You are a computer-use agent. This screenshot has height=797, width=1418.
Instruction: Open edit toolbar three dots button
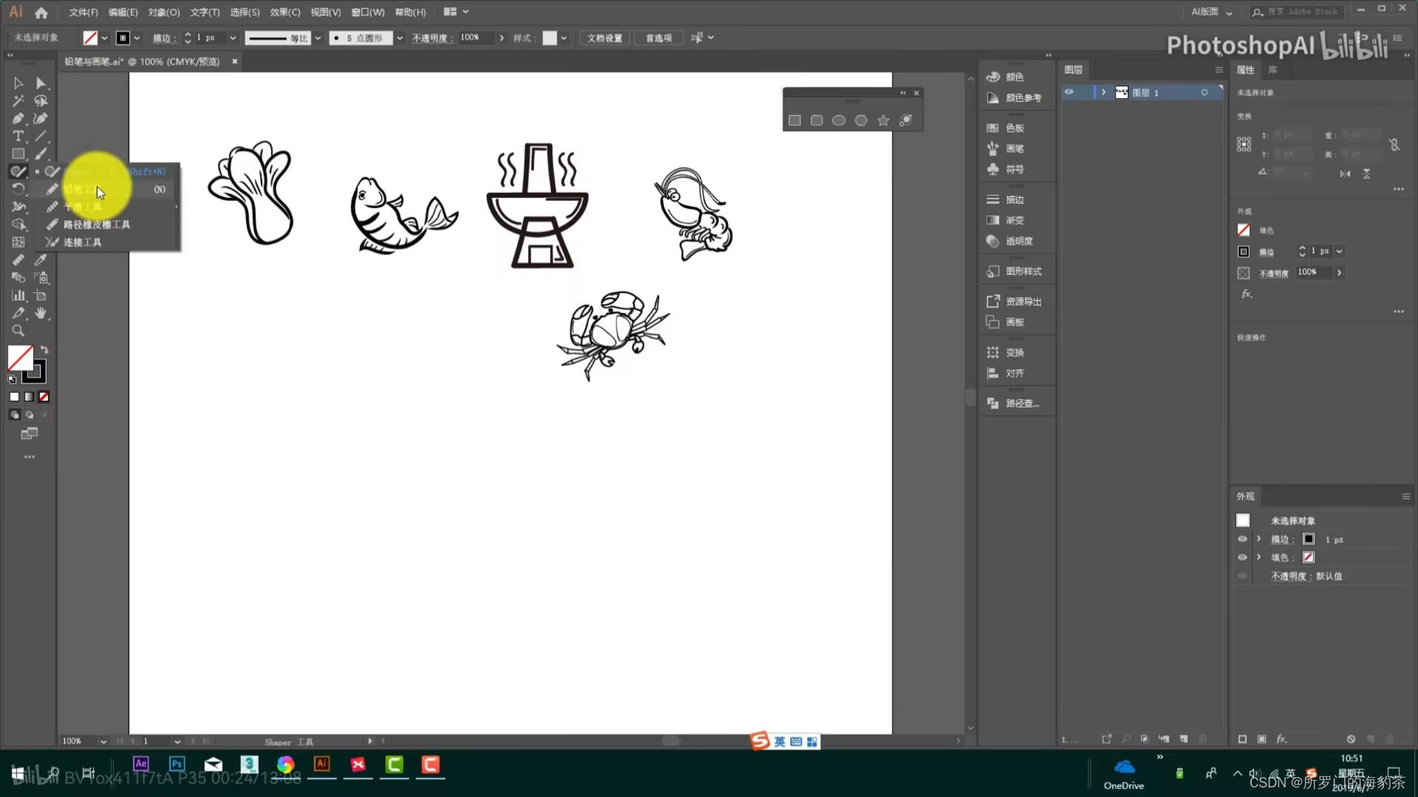[30, 457]
